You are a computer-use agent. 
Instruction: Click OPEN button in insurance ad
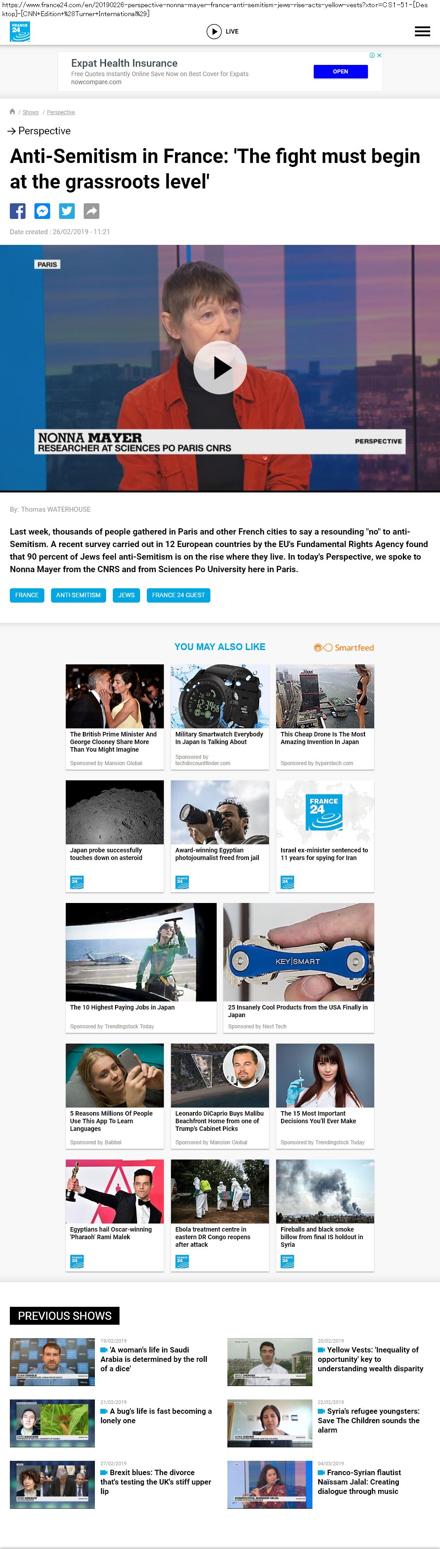340,72
